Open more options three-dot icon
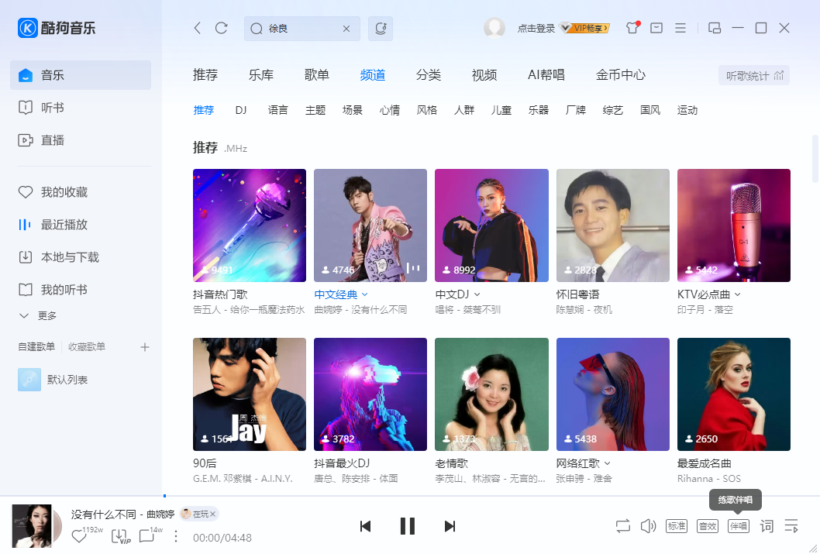 (x=176, y=537)
